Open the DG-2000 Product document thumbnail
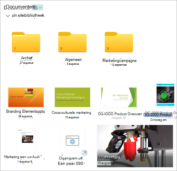177x171 pixels. [x=165, y=95]
